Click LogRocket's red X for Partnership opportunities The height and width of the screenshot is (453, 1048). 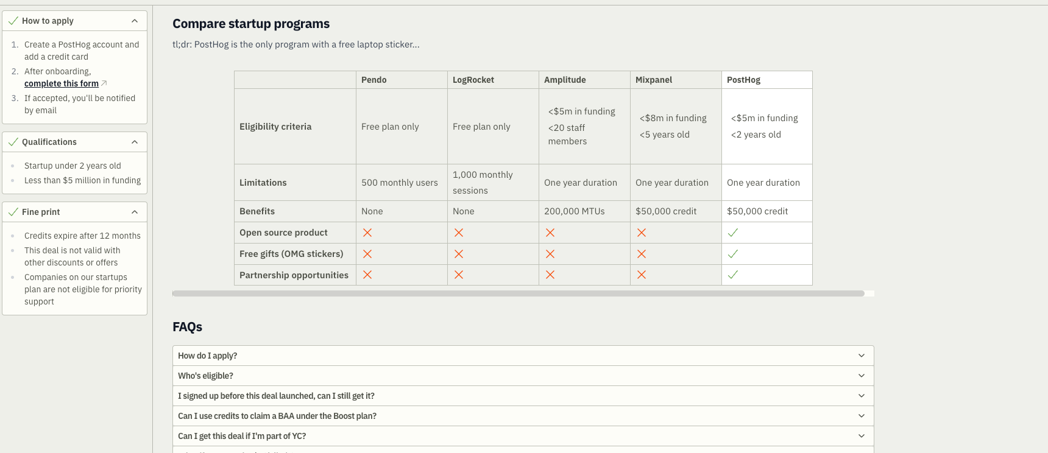(459, 275)
